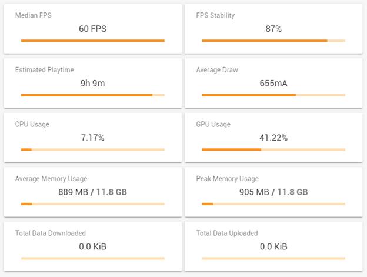Click the Average Memory Usage progress bar
Viewport: 367px width, 277px height.
pos(92,203)
